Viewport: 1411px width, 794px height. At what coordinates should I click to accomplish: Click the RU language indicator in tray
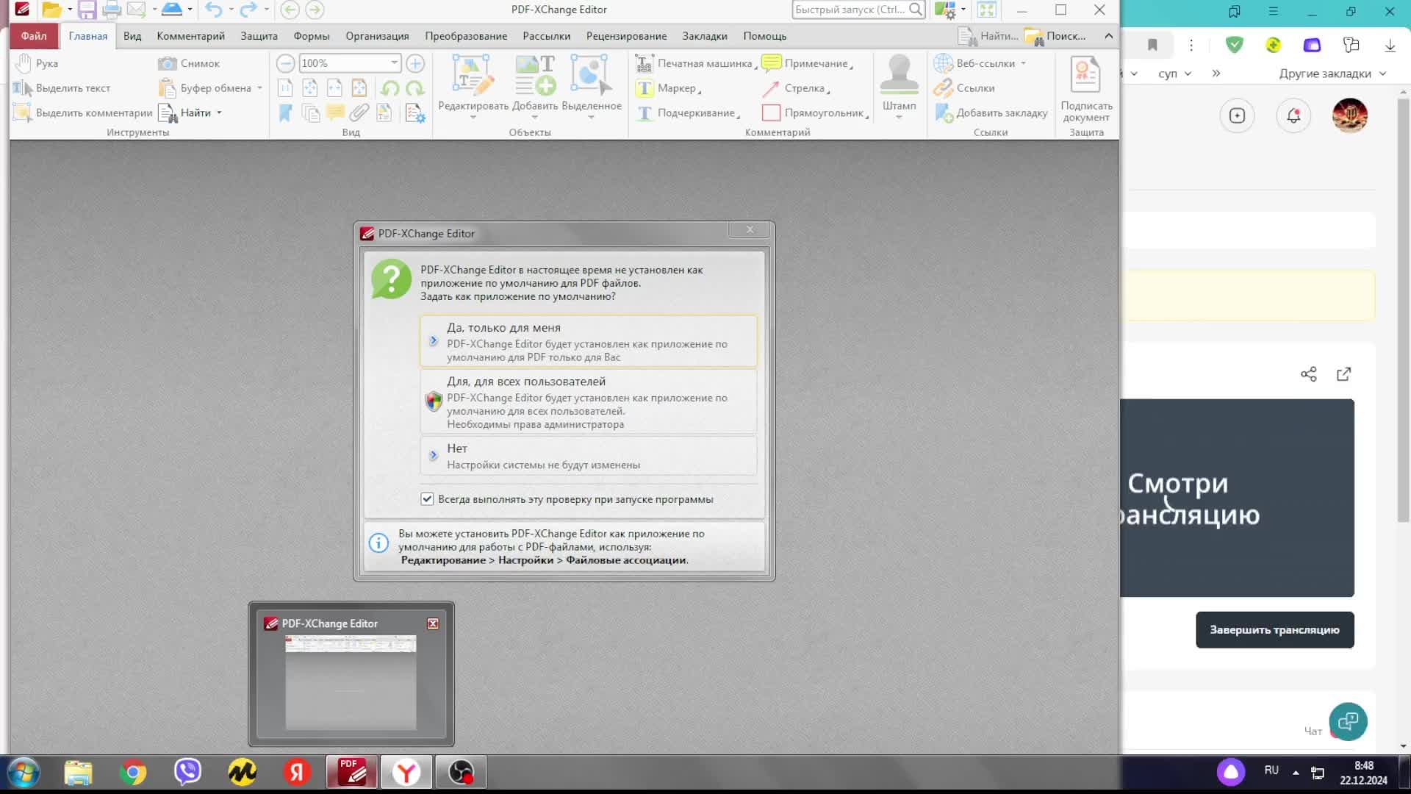pyautogui.click(x=1271, y=770)
